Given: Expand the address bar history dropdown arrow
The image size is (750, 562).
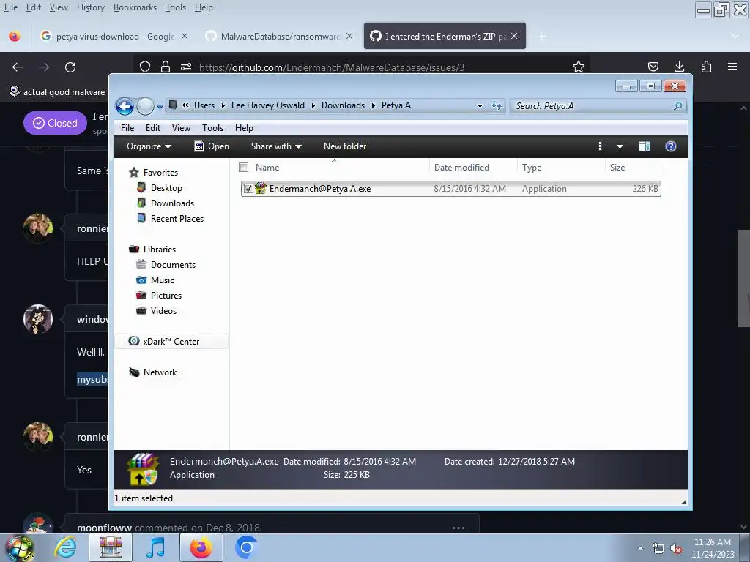Looking at the screenshot, I should point(480,105).
